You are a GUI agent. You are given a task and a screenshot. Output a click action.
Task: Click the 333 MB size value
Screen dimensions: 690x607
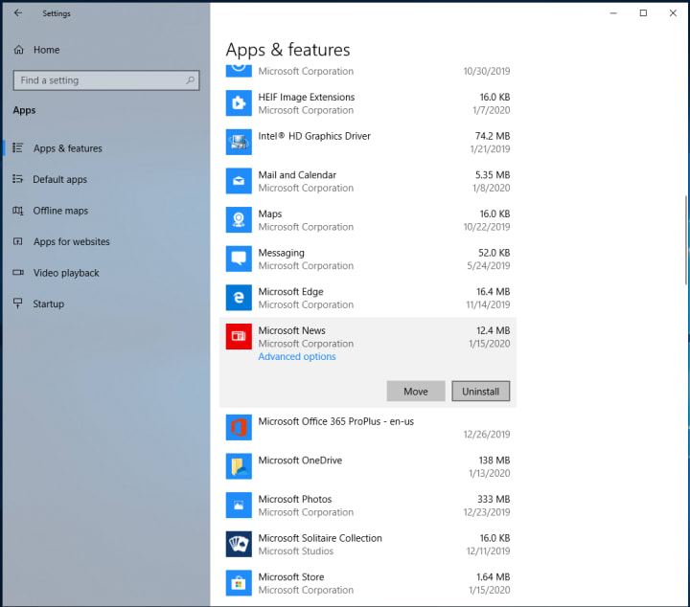[x=494, y=499]
